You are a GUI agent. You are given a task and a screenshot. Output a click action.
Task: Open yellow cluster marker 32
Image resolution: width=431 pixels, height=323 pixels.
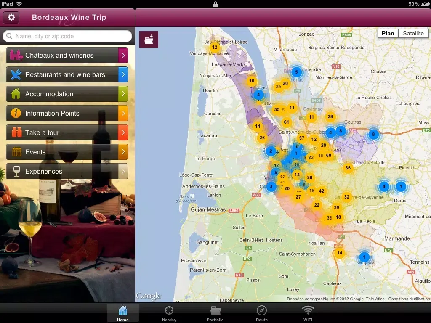[x=347, y=197]
